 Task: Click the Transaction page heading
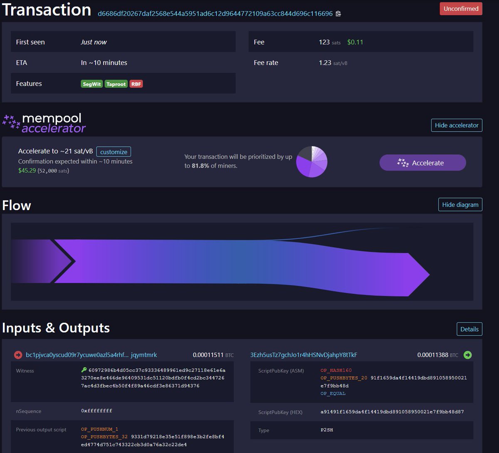[47, 10]
